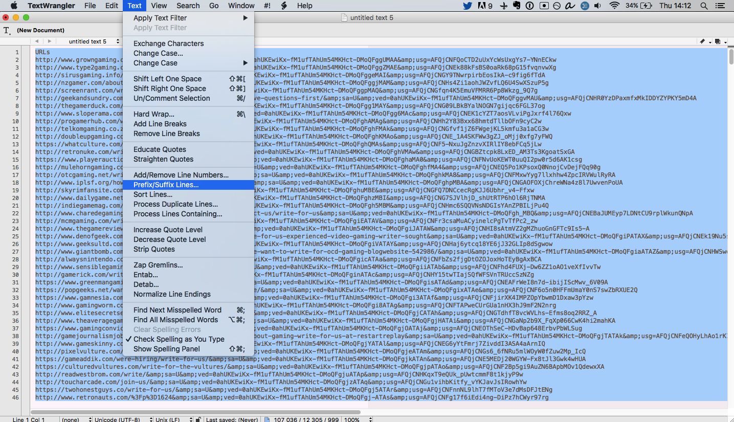Select Zap Gremlins… menu item
Image resolution: width=734 pixels, height=422 pixels.
click(188, 265)
